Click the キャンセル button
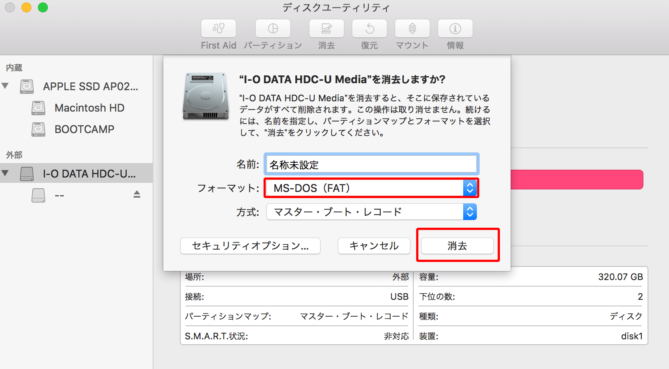This screenshot has height=369, width=669. (x=374, y=246)
